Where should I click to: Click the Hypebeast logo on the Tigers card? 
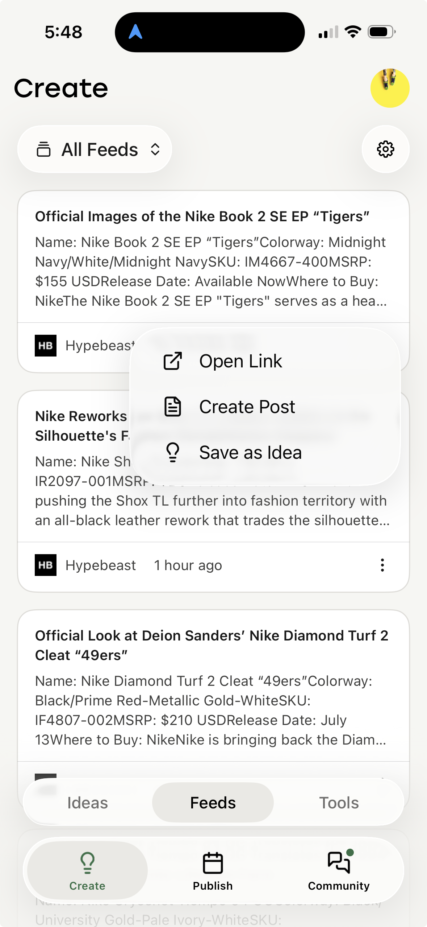[46, 346]
